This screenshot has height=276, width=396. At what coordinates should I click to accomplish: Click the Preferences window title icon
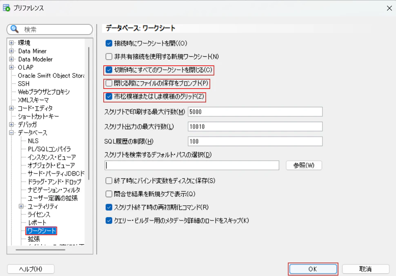7,8
